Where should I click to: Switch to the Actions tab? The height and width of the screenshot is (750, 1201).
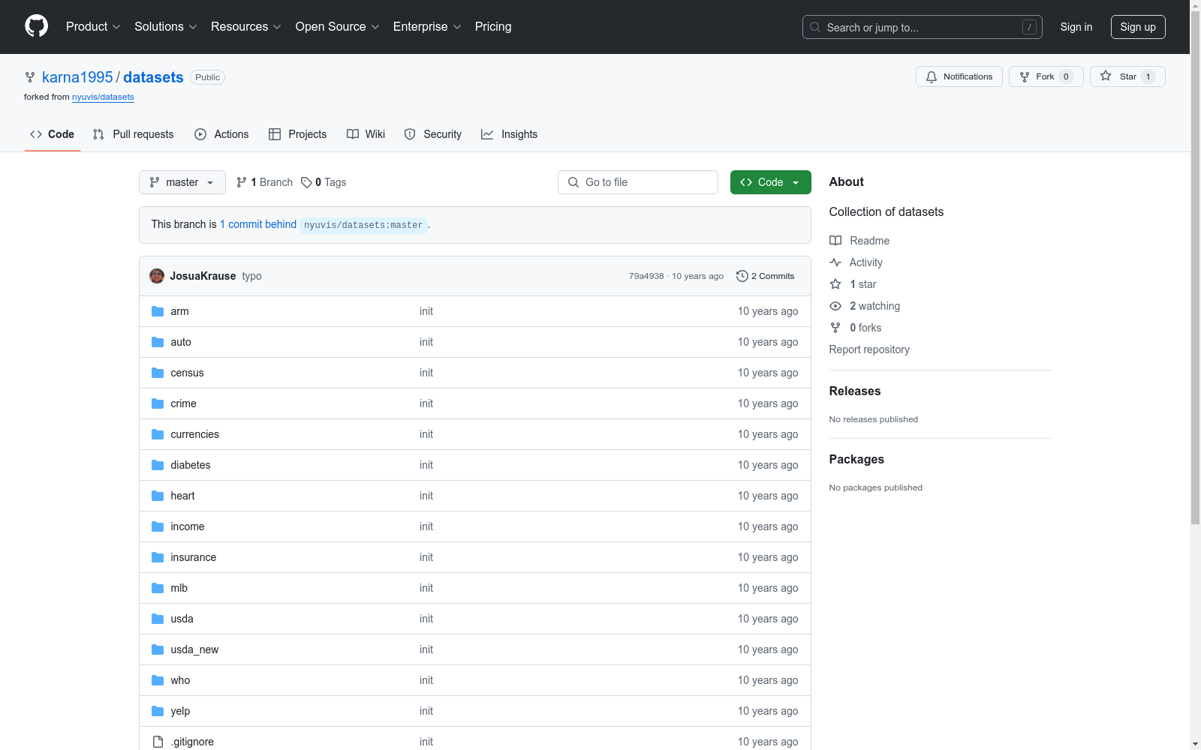click(x=221, y=134)
